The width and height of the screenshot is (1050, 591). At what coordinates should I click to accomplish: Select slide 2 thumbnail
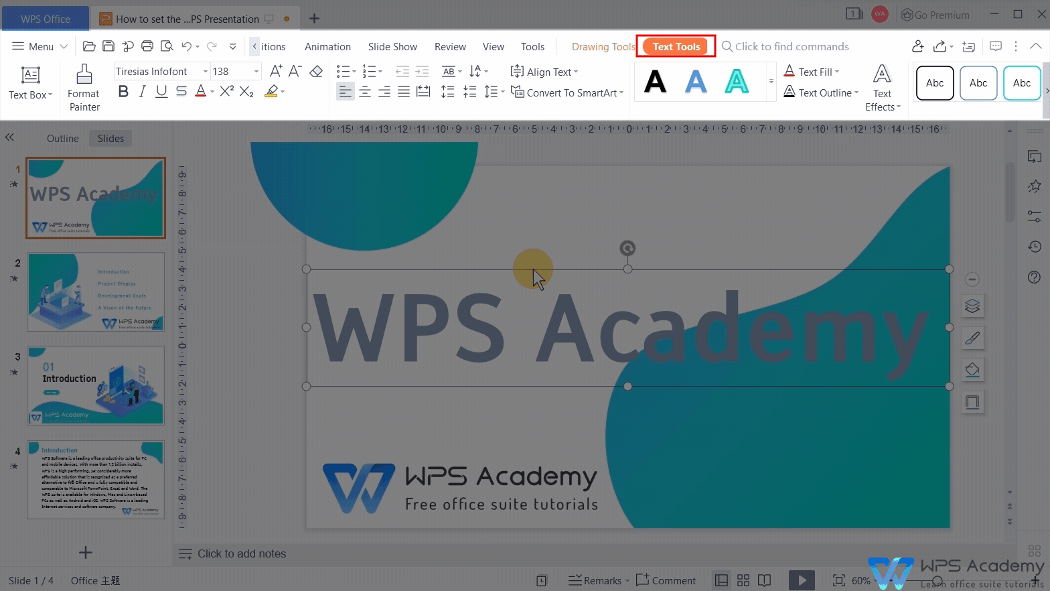click(96, 291)
